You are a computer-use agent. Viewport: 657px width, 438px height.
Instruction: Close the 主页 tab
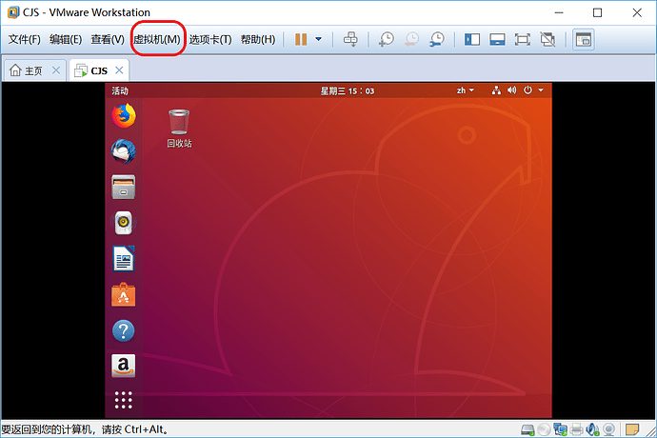coord(56,70)
